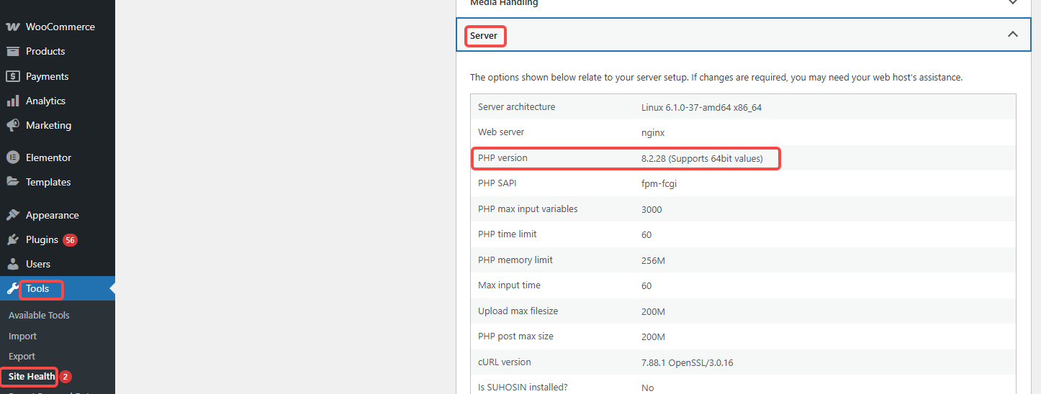Go to Available Tools page
Viewport: 1041px width, 394px height.
coord(39,315)
